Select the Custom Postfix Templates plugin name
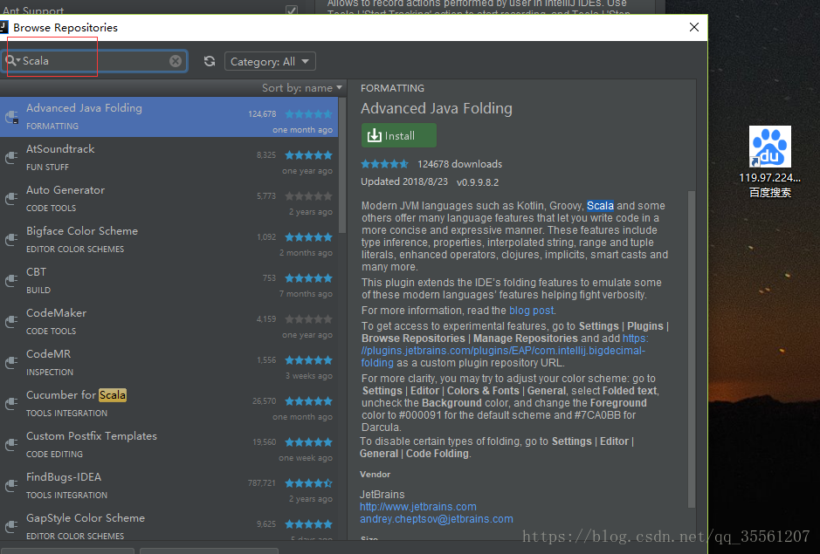The height and width of the screenshot is (554, 820). coord(92,436)
